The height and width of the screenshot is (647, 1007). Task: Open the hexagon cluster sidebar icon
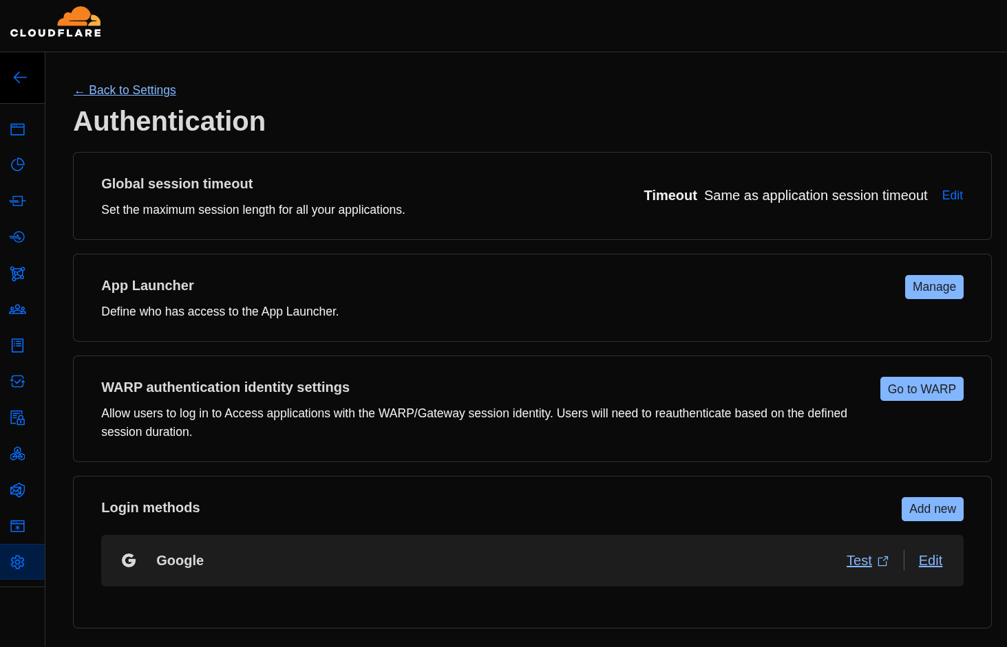tap(18, 454)
